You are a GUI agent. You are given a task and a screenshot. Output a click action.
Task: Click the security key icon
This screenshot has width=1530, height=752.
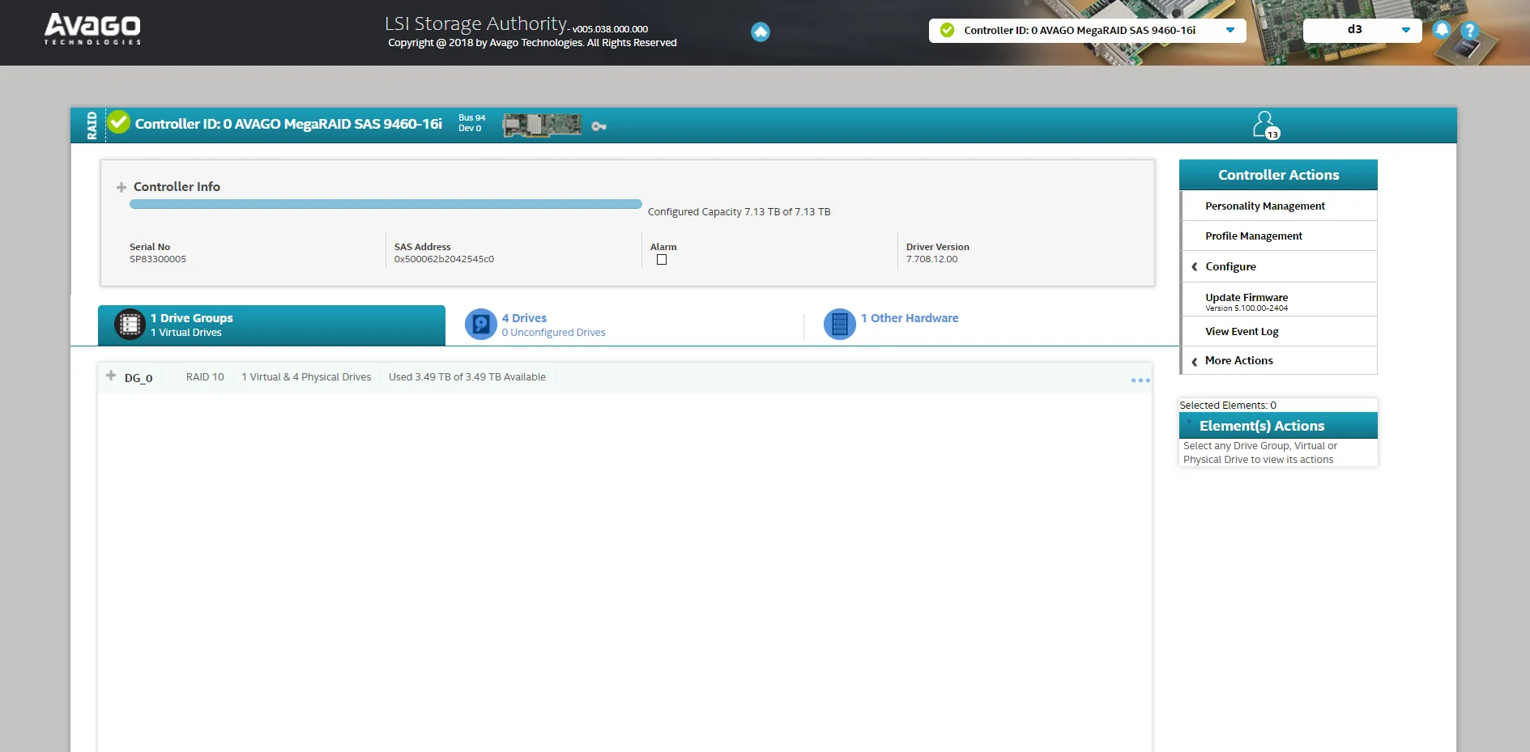pyautogui.click(x=599, y=126)
